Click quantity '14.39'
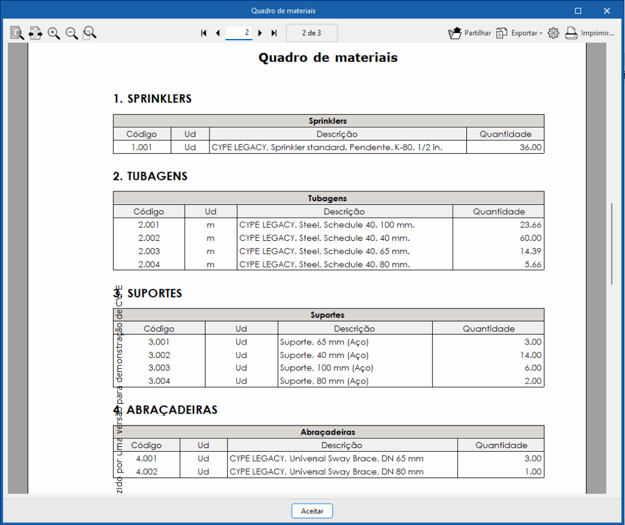This screenshot has width=625, height=525. point(530,251)
